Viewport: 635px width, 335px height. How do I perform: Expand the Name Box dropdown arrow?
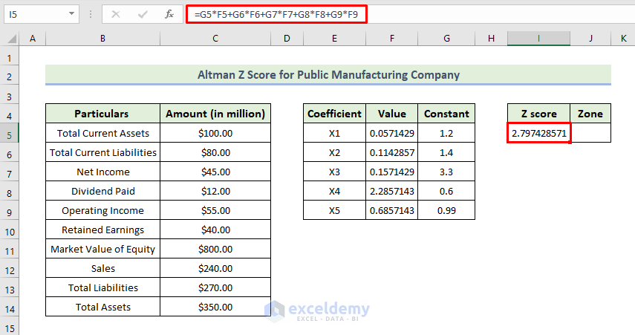[x=71, y=14]
